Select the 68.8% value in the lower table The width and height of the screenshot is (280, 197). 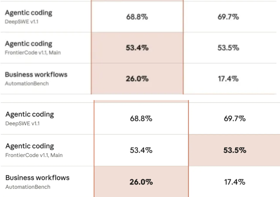(x=141, y=119)
